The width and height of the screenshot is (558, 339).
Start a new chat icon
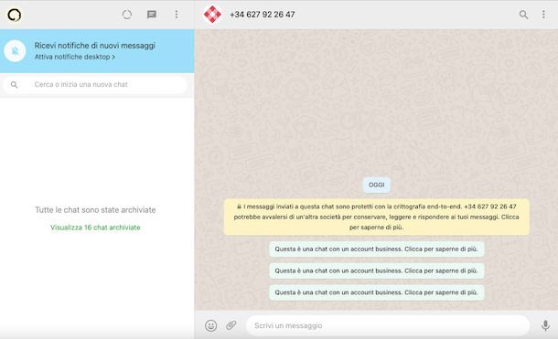tap(152, 15)
